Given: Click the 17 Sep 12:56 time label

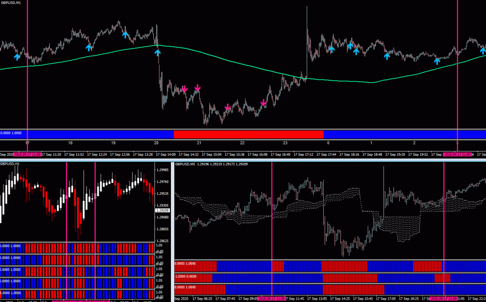Looking at the screenshot, I should click(120, 154).
